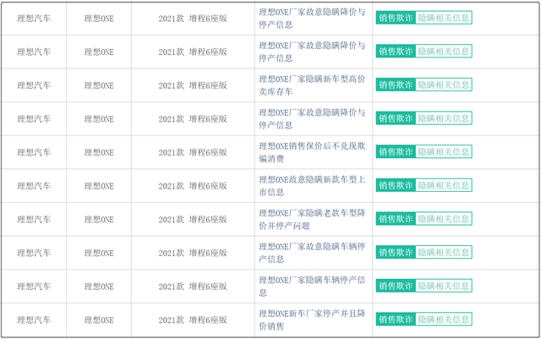Click 隐瞒相关信息 tag in 厂家故意隐瞒车辆停产信息 row

tap(444, 253)
